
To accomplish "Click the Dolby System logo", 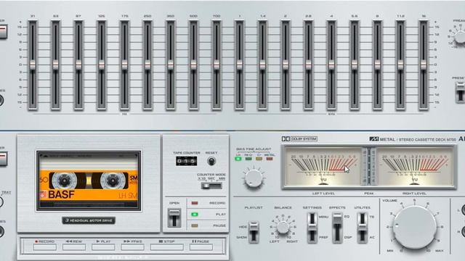I will (x=299, y=138).
